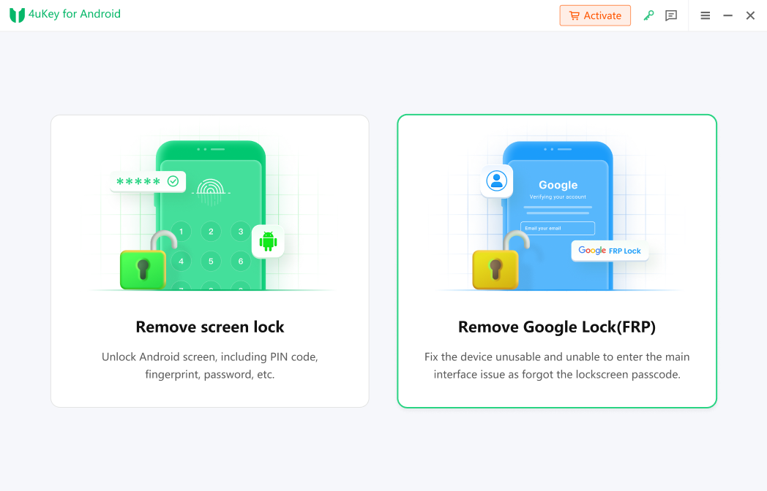The height and width of the screenshot is (491, 767).
Task: Click the yellow padlock illustration
Action: click(x=496, y=263)
